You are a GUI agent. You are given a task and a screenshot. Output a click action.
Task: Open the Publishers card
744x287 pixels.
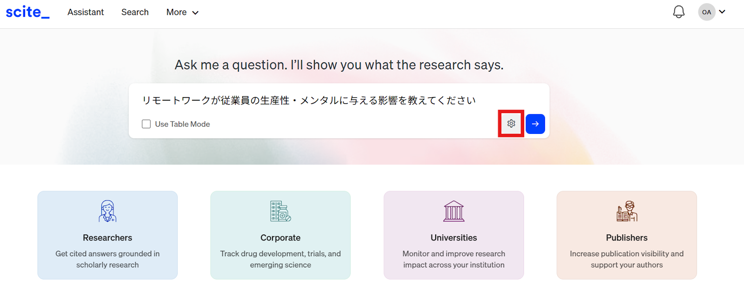point(627,235)
